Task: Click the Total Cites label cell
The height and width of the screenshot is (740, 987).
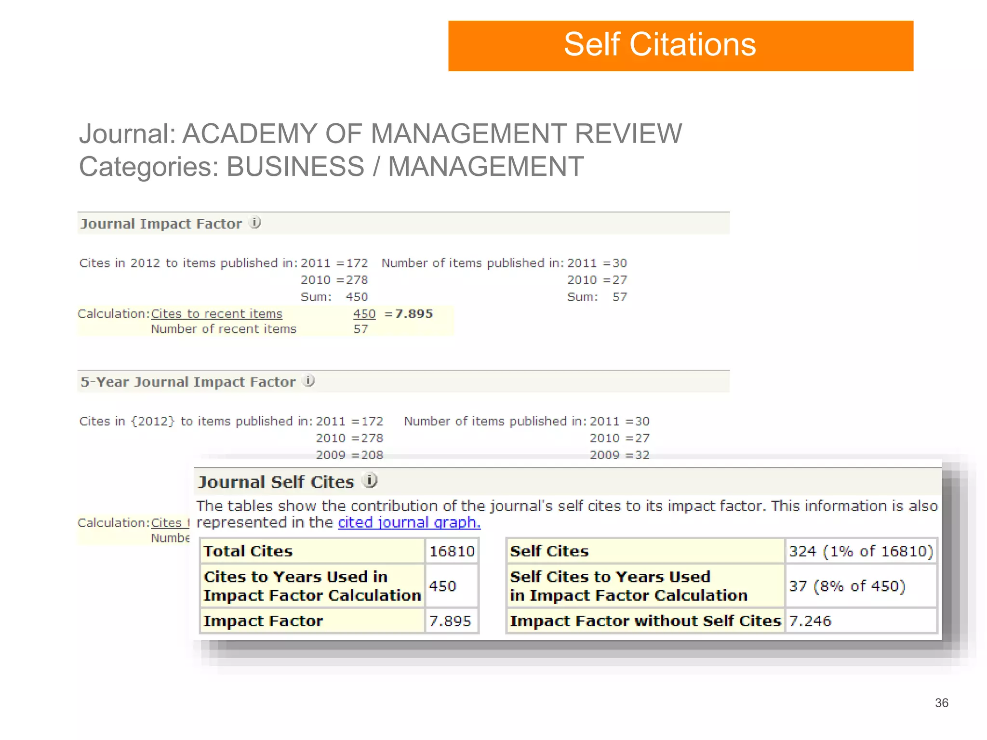Action: [312, 551]
